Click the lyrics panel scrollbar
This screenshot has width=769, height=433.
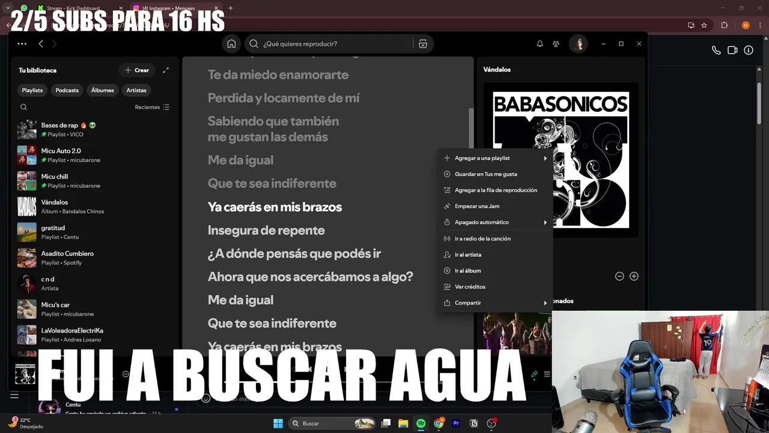(x=471, y=129)
